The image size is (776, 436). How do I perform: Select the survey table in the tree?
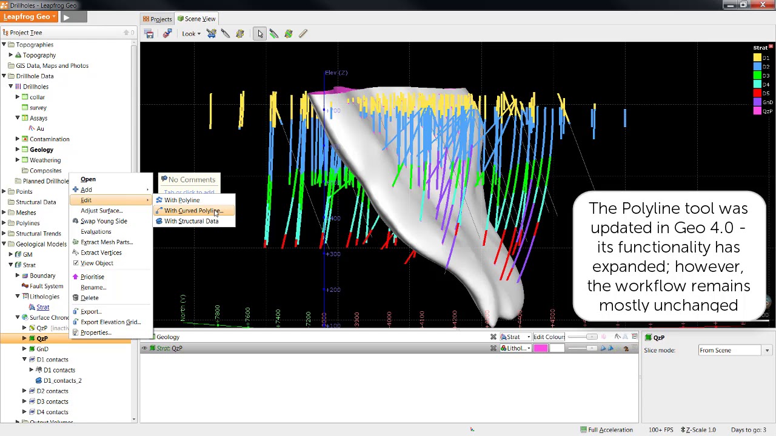pos(38,108)
